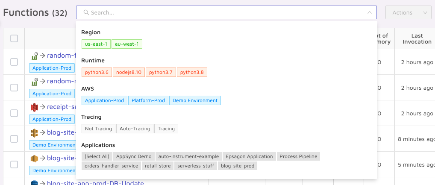435x185 pixels.
Task: Pick the orders-handler-service application
Action: (x=111, y=166)
